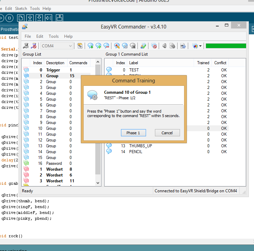Click the stop icon with red prohibited sign

pyautogui.click(x=154, y=46)
